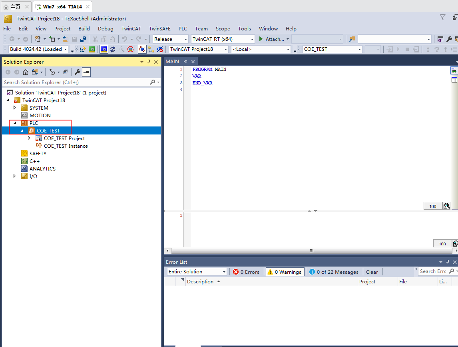458x347 pixels.
Task: Click the Collapse All icon in Solution Explorer
Action: click(x=66, y=72)
